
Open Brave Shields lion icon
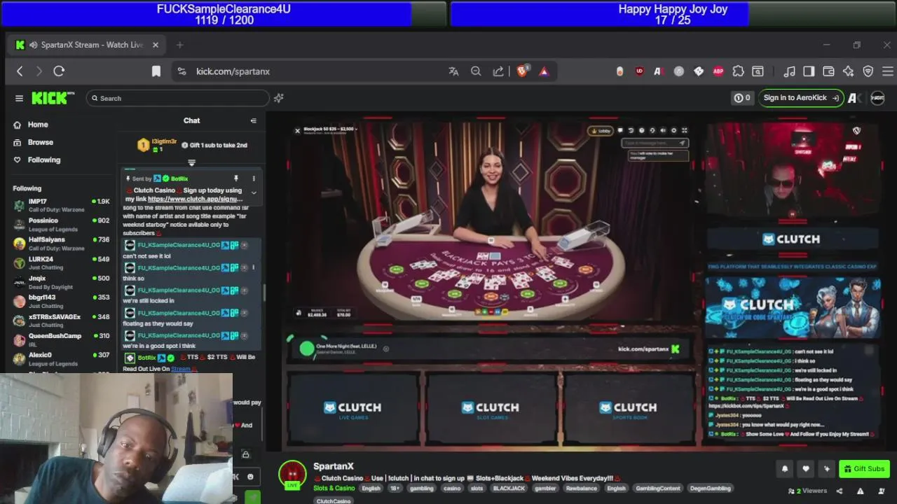522,71
